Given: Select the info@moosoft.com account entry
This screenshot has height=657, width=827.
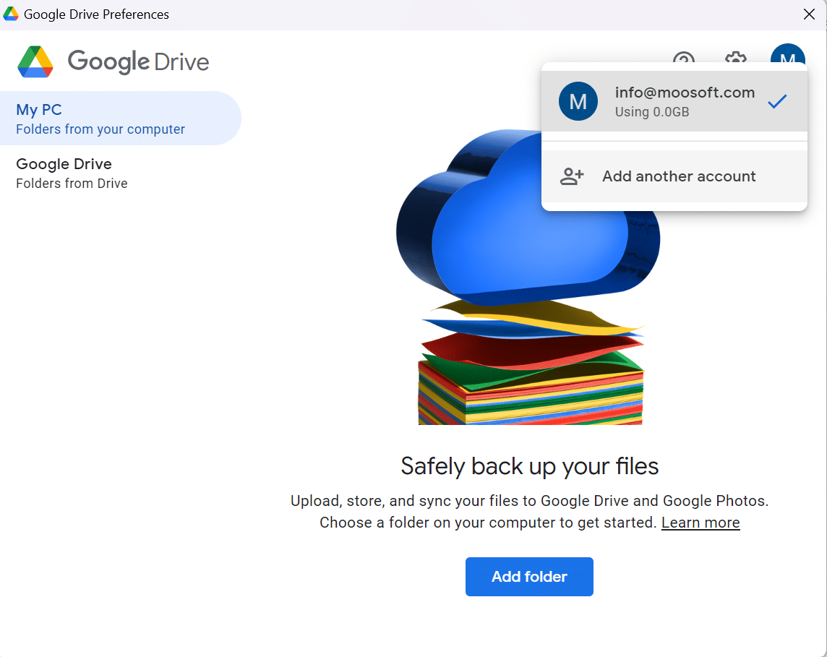Looking at the screenshot, I should pos(674,101).
